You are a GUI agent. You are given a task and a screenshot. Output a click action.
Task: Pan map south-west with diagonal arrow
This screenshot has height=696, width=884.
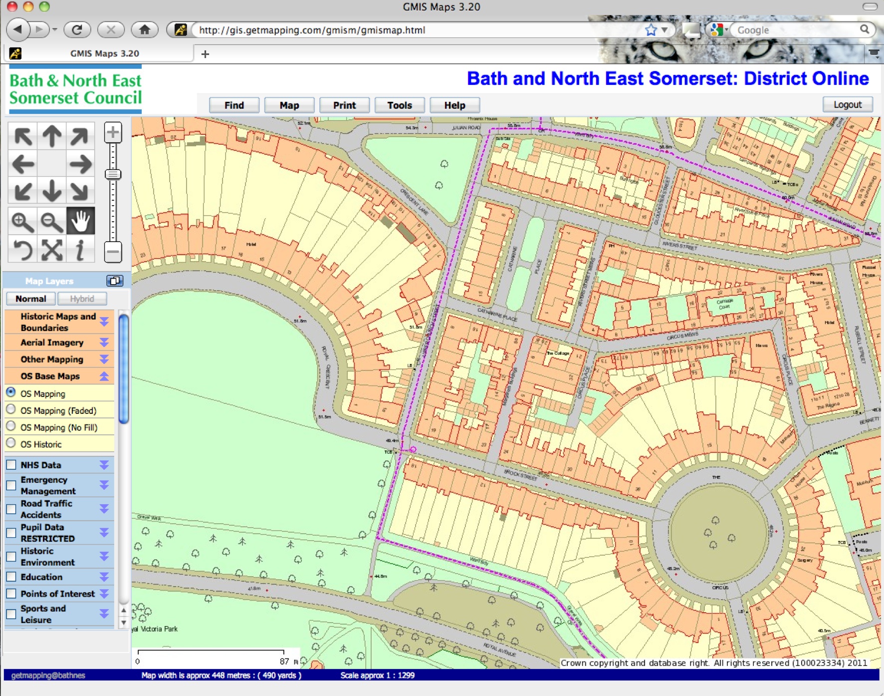(23, 192)
